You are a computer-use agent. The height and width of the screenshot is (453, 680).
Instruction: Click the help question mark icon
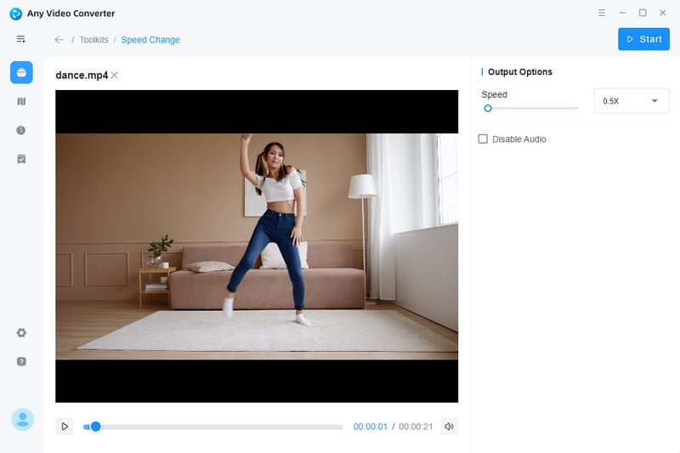(x=21, y=361)
